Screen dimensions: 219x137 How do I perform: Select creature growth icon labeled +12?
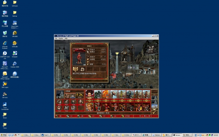click(66, 109)
